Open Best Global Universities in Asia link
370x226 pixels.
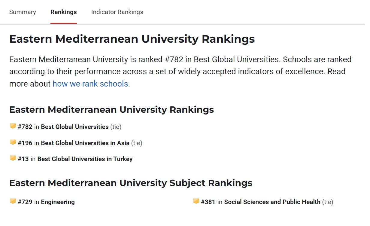(85, 143)
